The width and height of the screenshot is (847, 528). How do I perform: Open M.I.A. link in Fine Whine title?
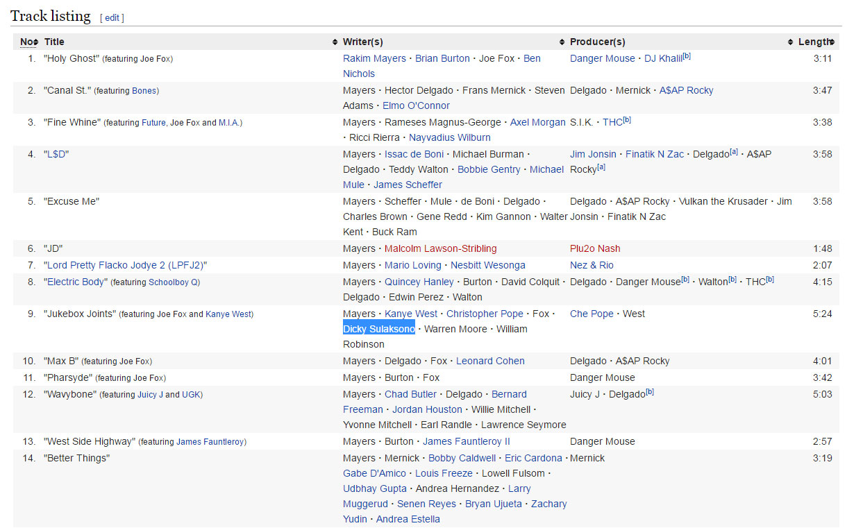(229, 123)
